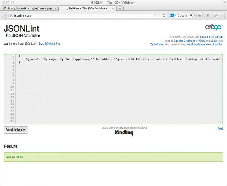227x186 pixels.
Task: Bookmark this page with the star icon
Action: [x=155, y=15]
